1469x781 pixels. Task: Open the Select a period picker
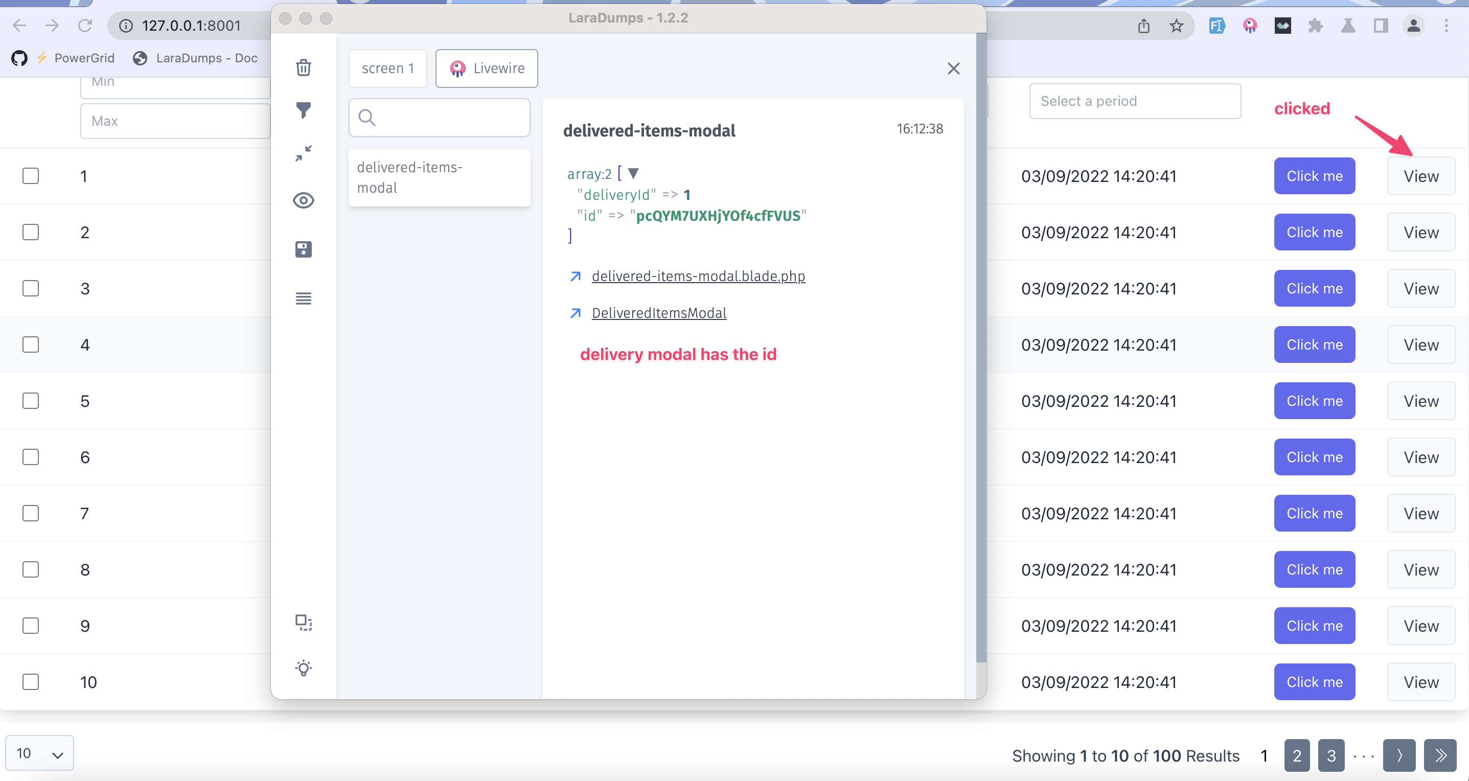[1134, 101]
